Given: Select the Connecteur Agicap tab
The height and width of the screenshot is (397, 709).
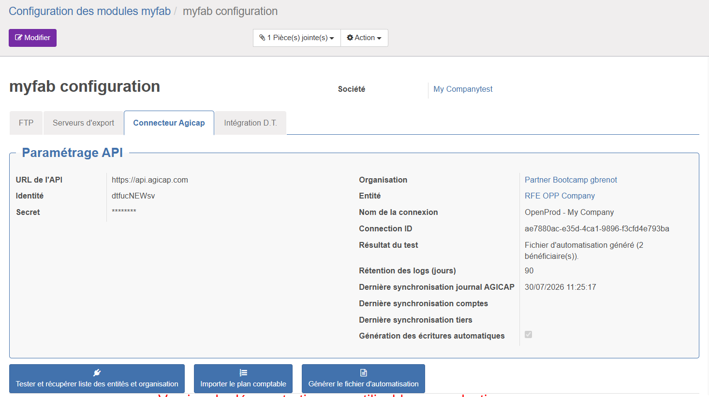Looking at the screenshot, I should click(169, 123).
